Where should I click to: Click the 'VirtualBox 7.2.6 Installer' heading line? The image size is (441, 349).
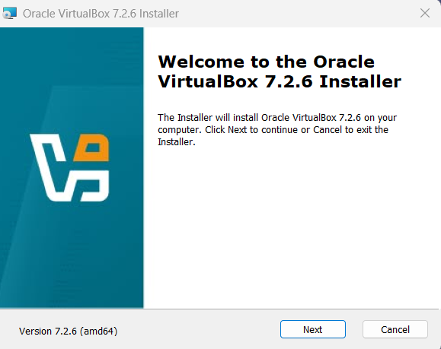(280, 81)
